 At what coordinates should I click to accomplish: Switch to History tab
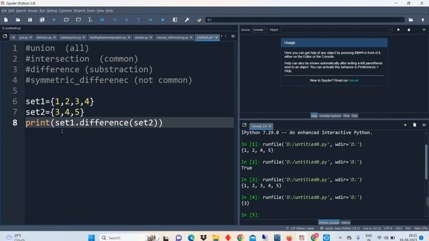pyautogui.click(x=346, y=223)
